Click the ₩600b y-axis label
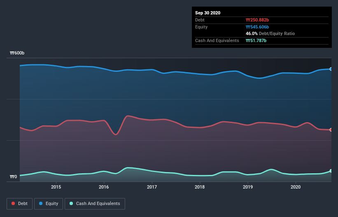338x217 pixels. [x=17, y=53]
